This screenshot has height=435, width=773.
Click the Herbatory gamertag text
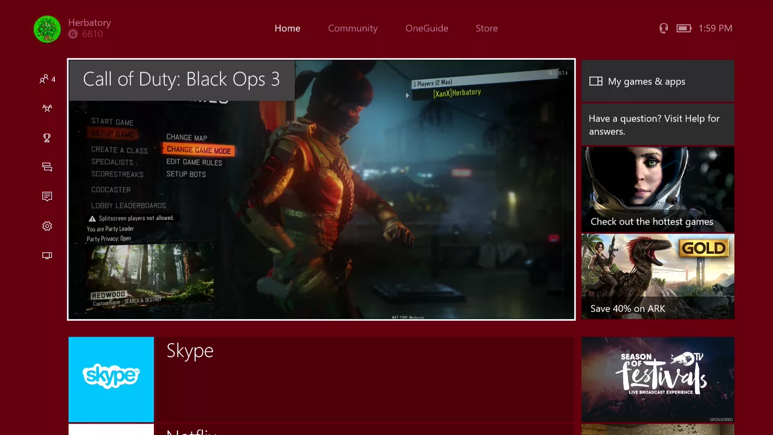pyautogui.click(x=89, y=22)
